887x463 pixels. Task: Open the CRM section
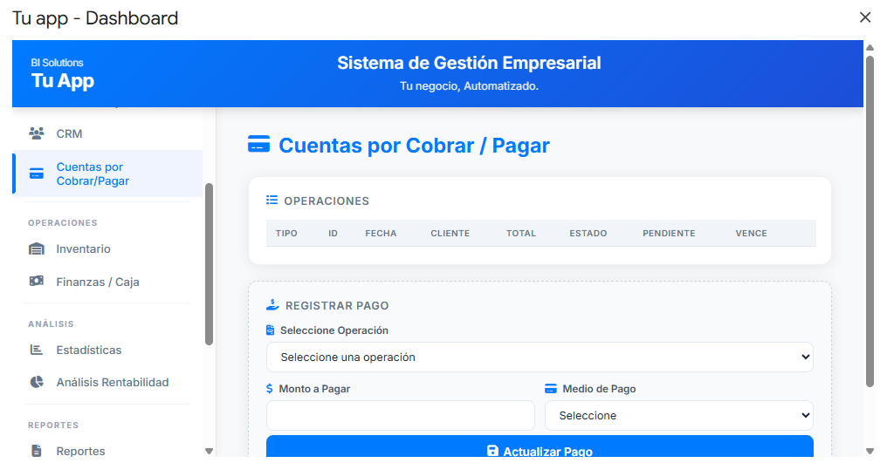pos(107,133)
